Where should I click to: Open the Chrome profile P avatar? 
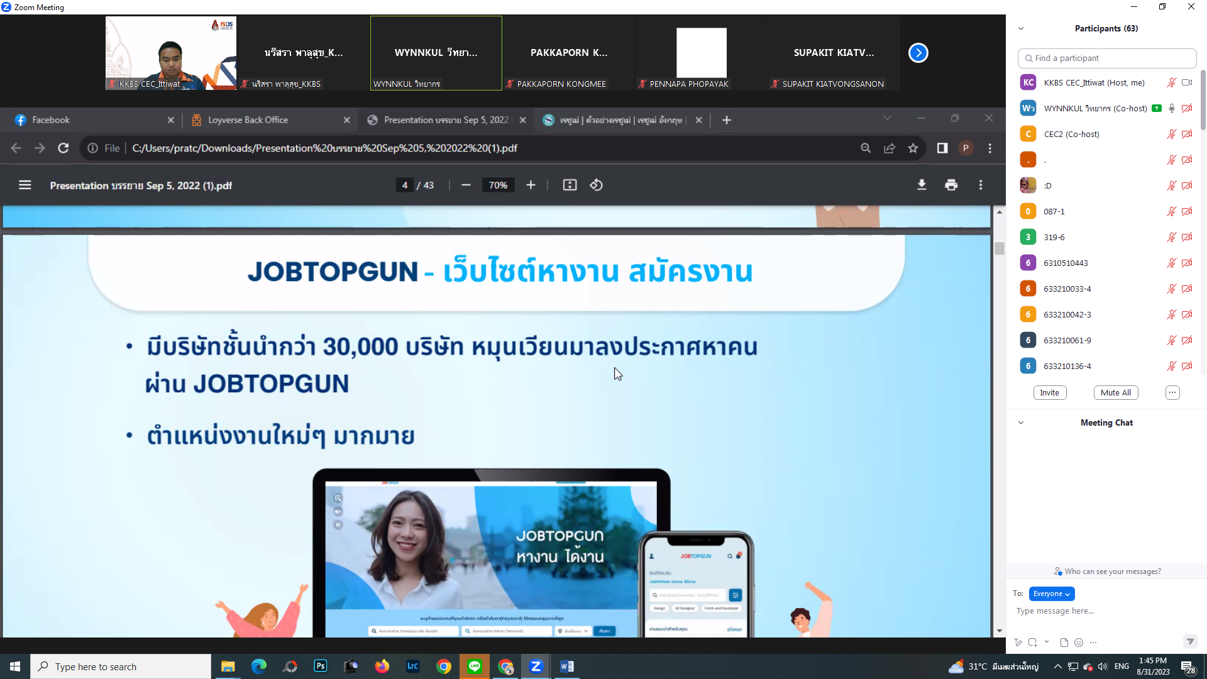(x=966, y=148)
